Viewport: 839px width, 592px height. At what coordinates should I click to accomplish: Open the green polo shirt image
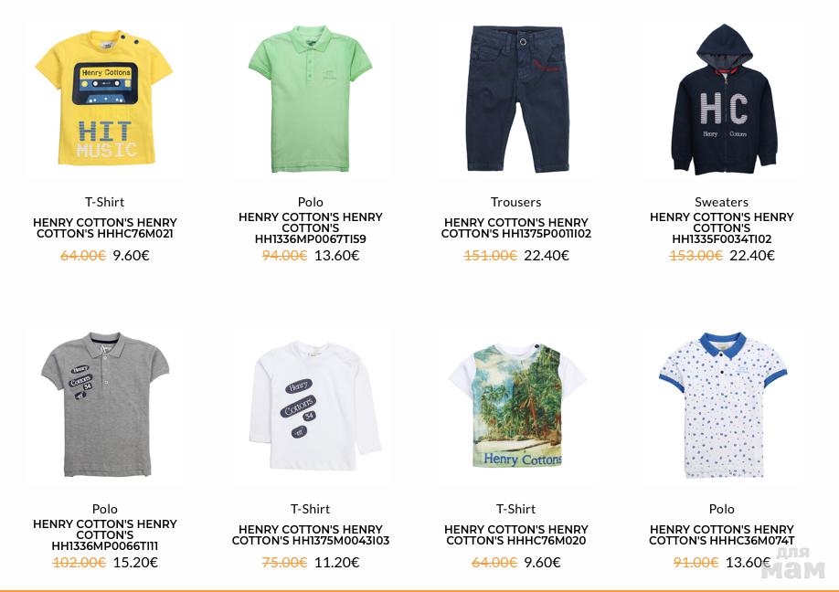click(x=311, y=99)
